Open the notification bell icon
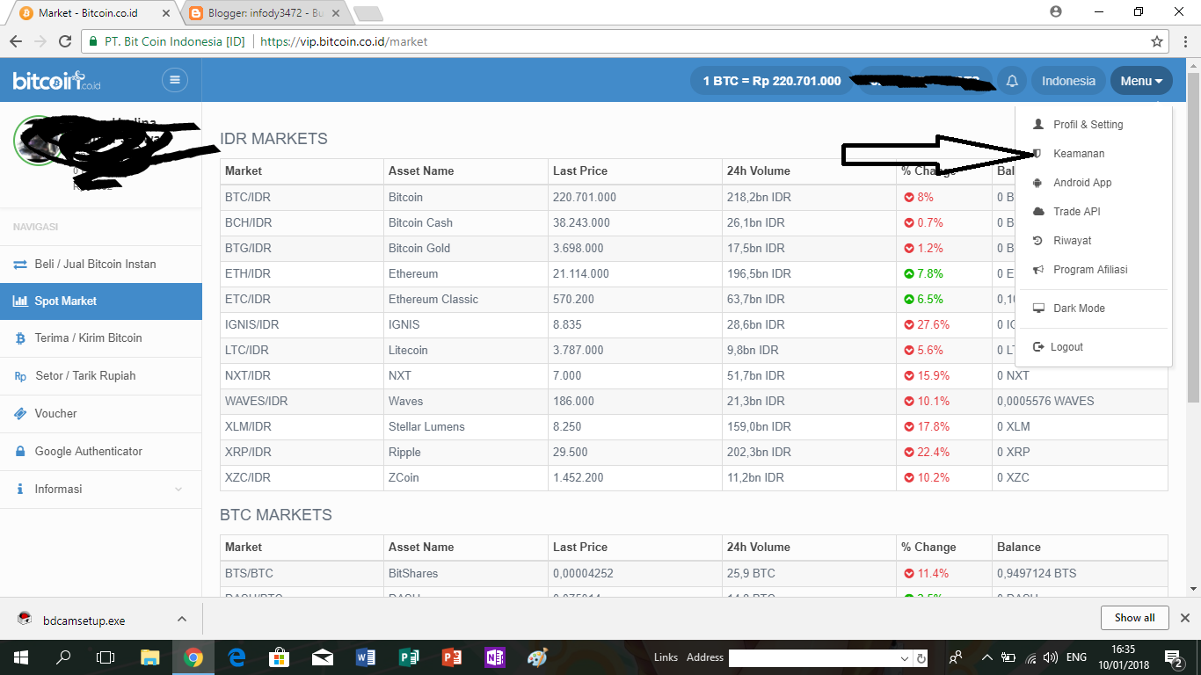Image resolution: width=1201 pixels, height=675 pixels. (x=1012, y=81)
